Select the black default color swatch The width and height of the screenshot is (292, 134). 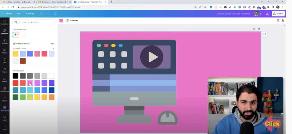15,76
